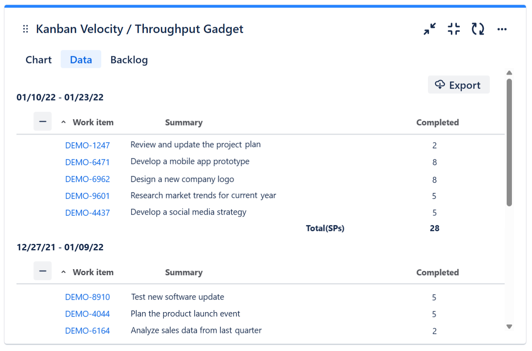Open the Backlog tab
532x351 pixels.
129,59
